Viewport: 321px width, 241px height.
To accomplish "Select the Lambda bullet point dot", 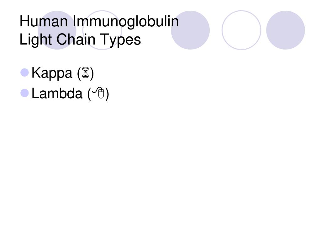I will point(24,93).
